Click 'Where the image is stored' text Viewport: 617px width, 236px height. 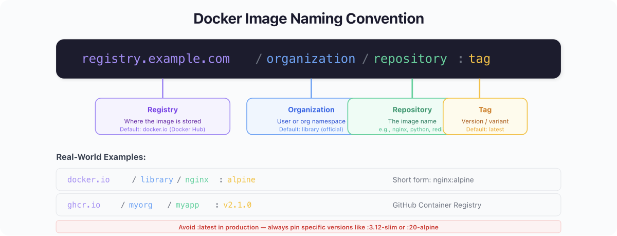coord(162,121)
